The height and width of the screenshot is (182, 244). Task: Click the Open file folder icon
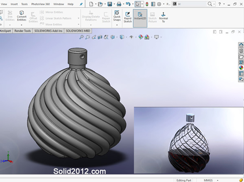[101, 4]
